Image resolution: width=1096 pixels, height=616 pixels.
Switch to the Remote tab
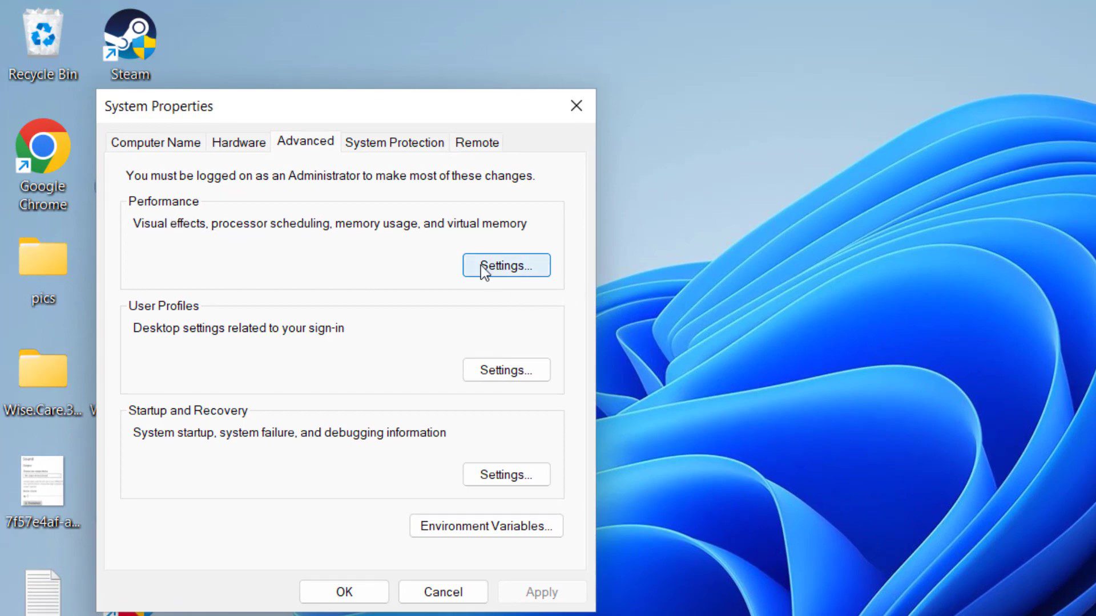(477, 143)
